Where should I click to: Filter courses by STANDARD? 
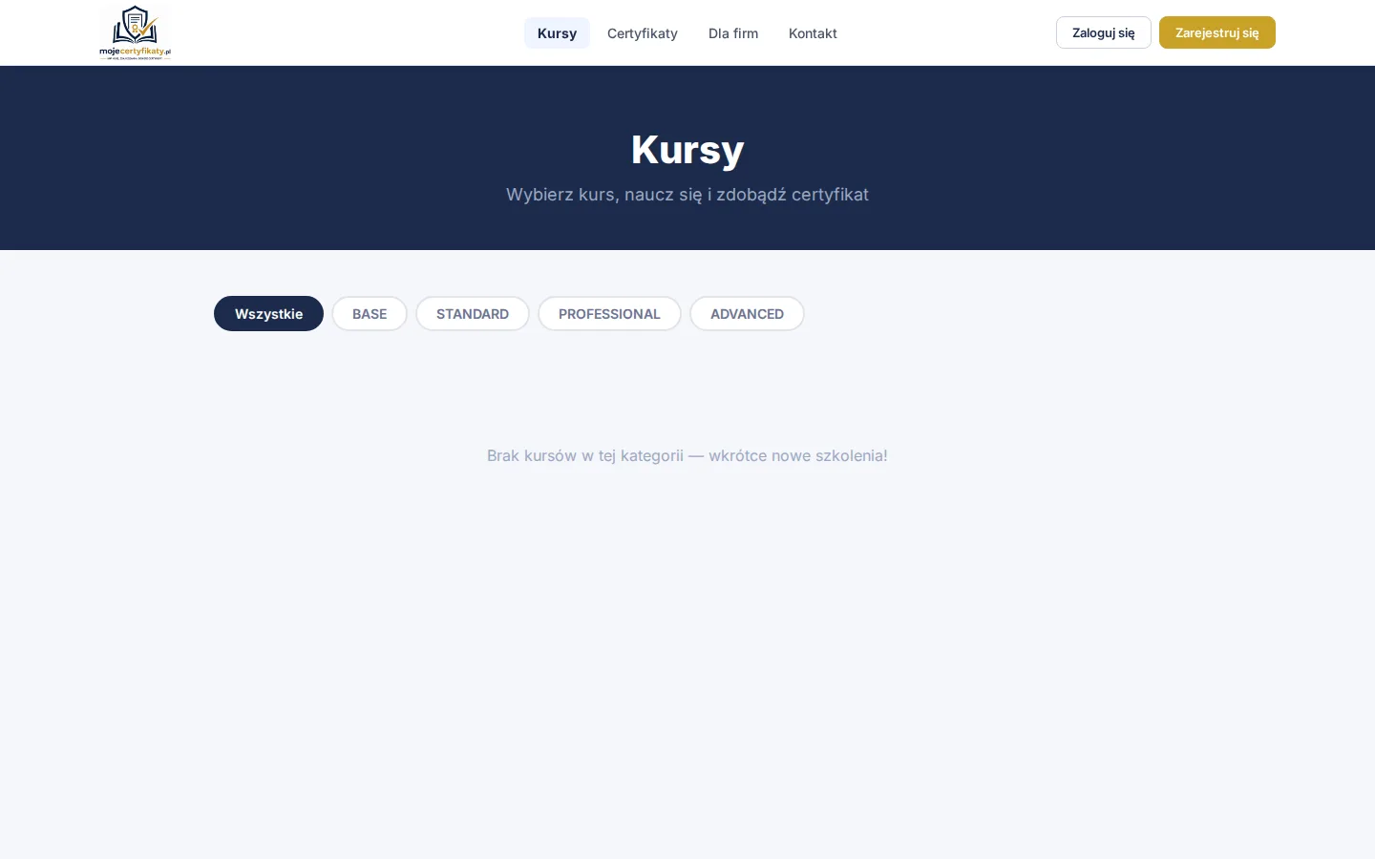pyautogui.click(x=473, y=314)
